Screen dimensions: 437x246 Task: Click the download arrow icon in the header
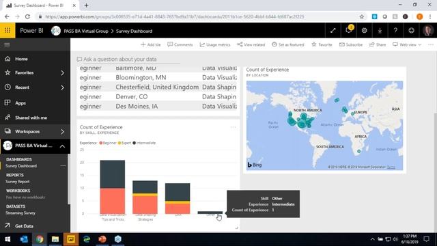[380, 31]
